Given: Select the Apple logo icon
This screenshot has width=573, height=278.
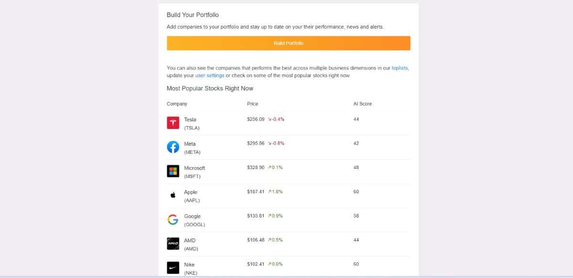Looking at the screenshot, I should (x=173, y=195).
